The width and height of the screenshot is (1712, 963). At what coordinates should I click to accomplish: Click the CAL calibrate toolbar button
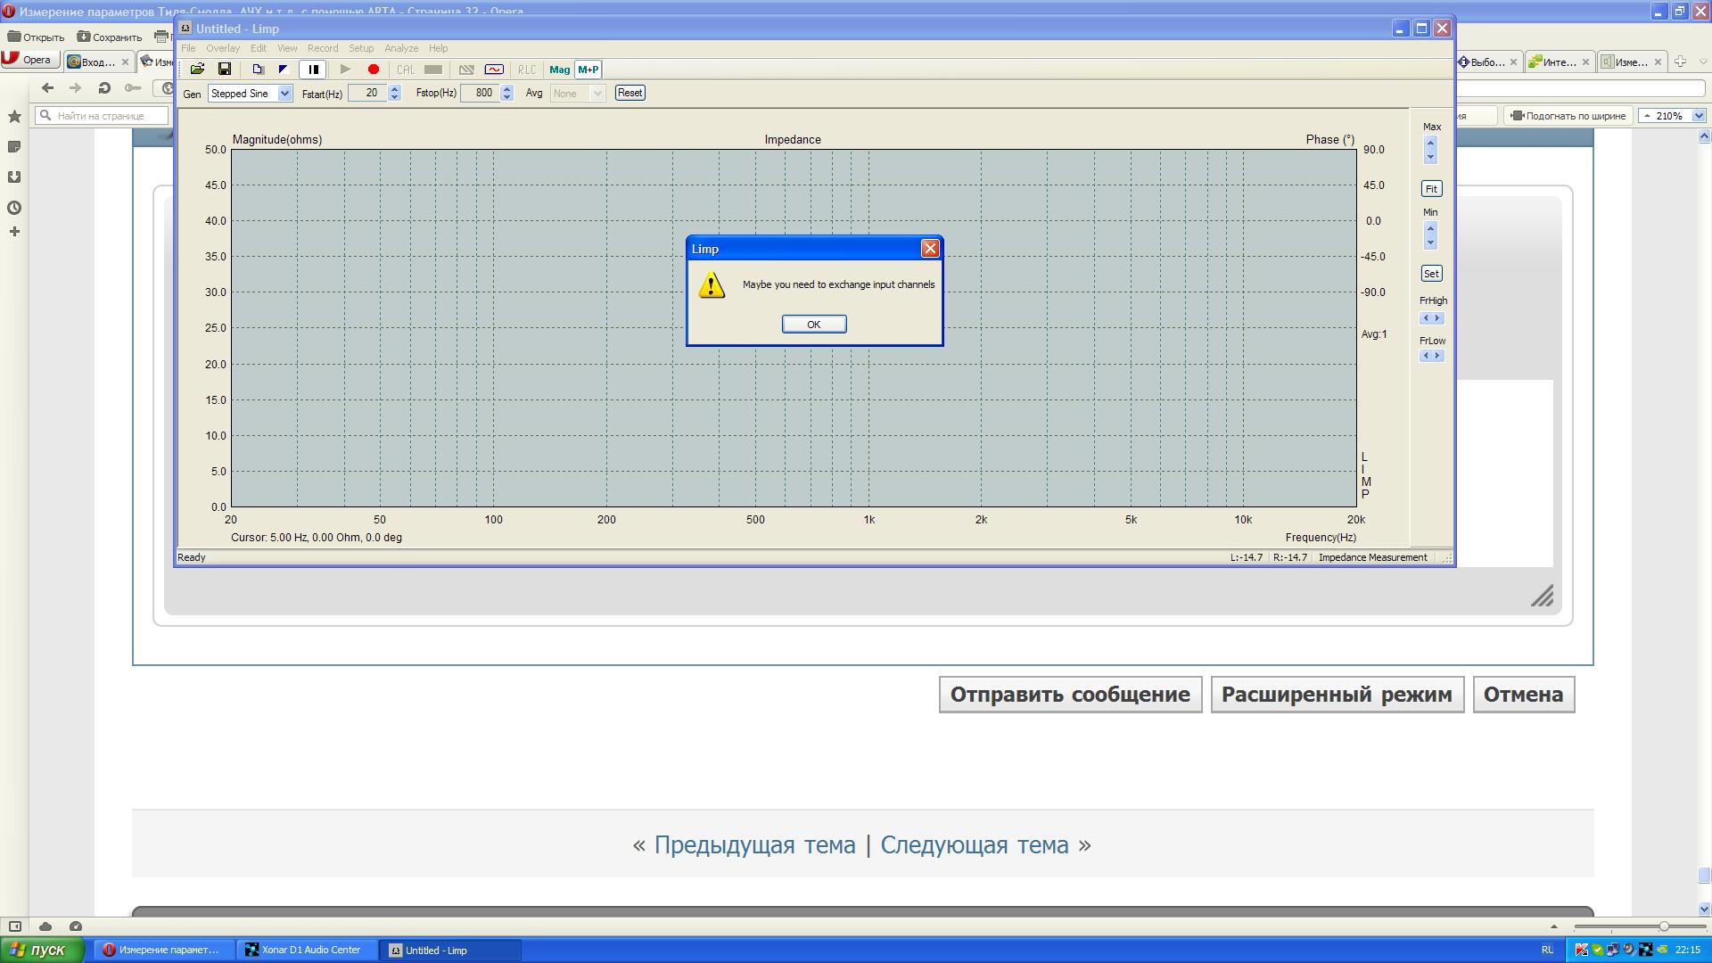coord(406,70)
